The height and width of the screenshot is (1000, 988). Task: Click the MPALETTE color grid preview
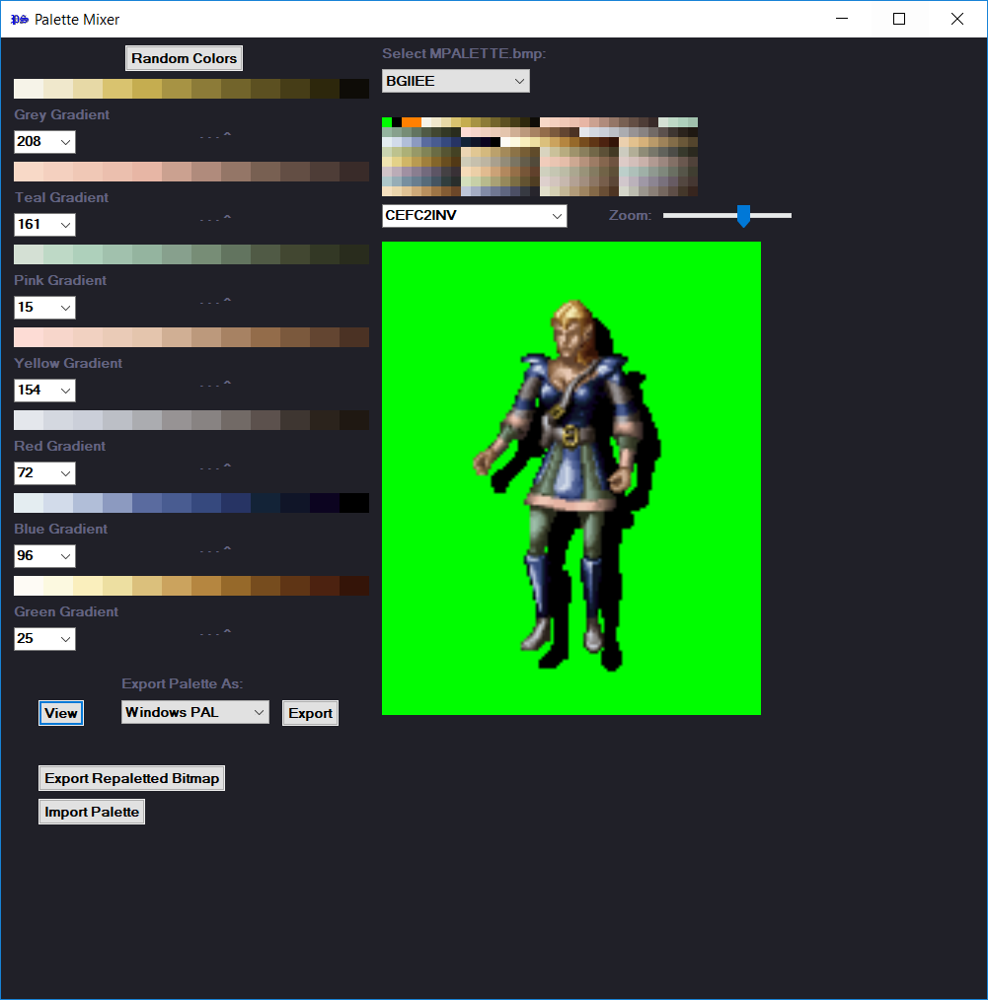(x=539, y=156)
